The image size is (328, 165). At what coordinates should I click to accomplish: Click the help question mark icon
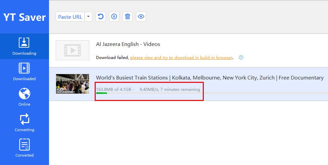pos(241,57)
